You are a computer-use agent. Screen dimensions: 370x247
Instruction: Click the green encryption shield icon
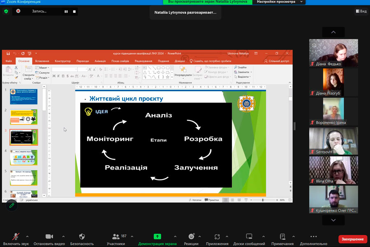(6, 12)
